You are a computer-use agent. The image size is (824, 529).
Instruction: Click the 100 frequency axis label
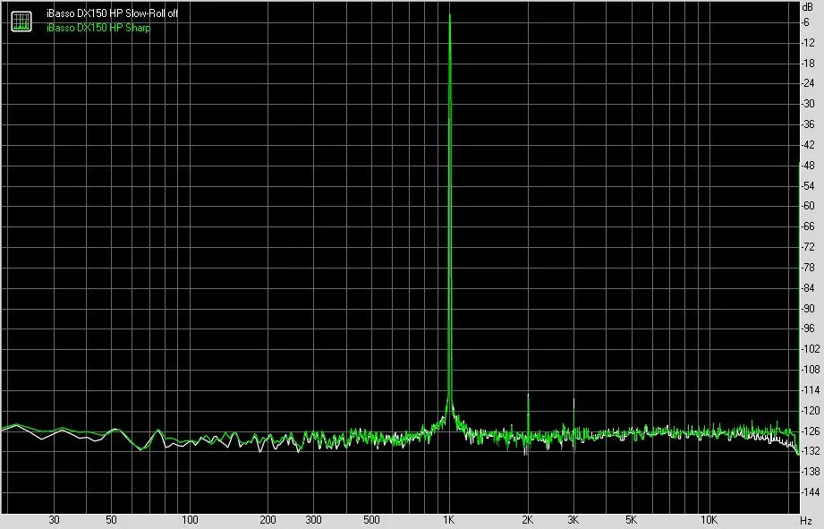(190, 520)
